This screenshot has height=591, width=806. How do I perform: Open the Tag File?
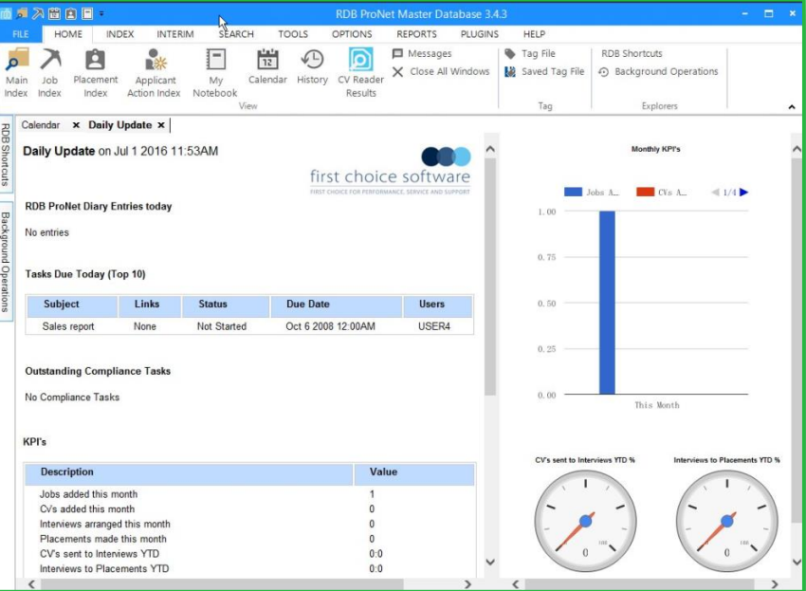coord(530,53)
